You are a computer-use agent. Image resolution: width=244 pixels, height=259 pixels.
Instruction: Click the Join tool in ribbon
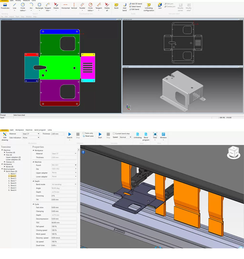point(160,5)
